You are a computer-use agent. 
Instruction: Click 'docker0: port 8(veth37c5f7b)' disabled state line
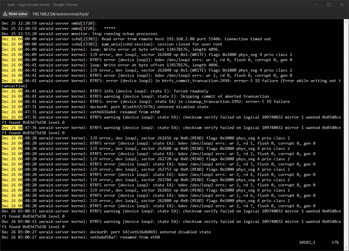(105, 107)
